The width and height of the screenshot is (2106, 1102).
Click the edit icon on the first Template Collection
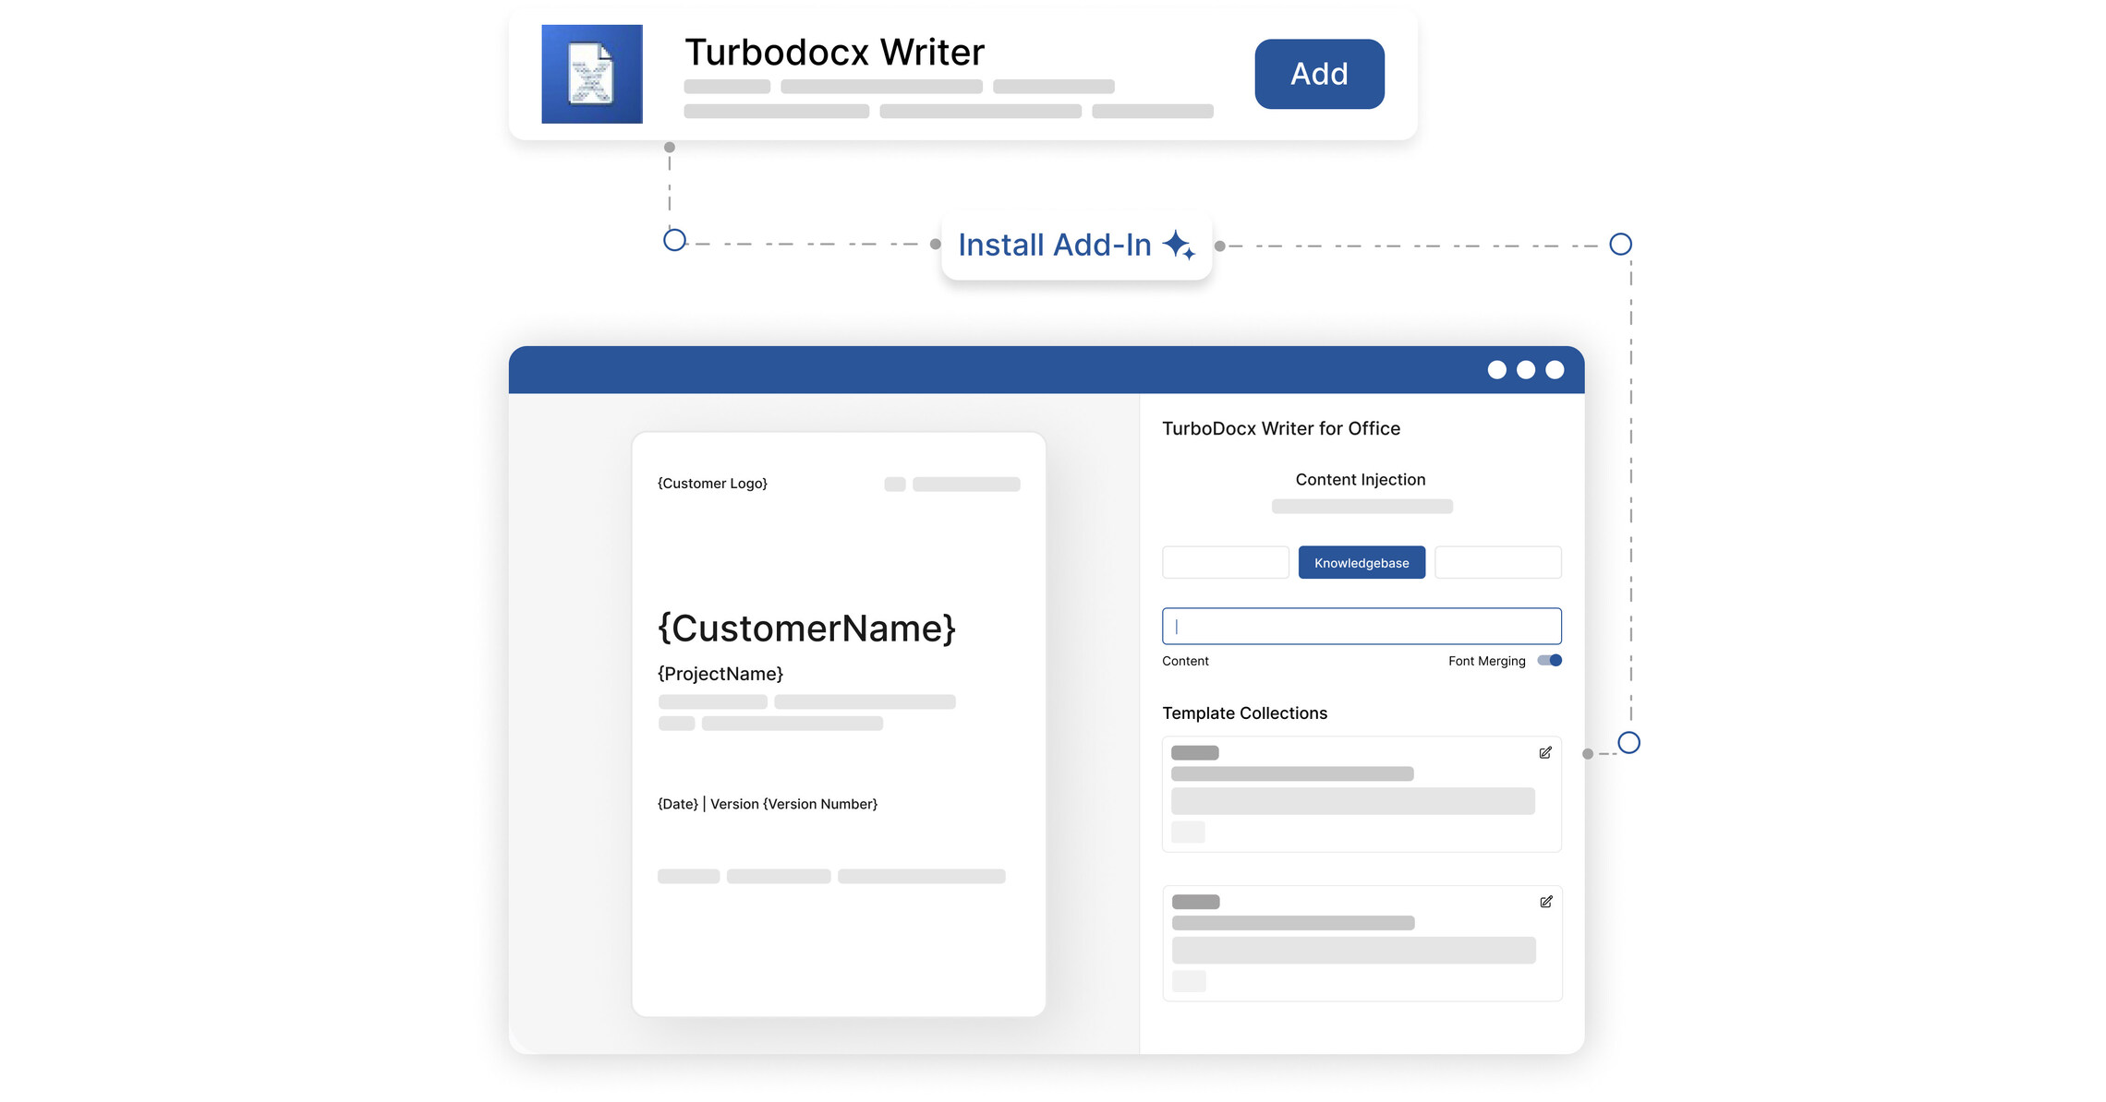1545,752
